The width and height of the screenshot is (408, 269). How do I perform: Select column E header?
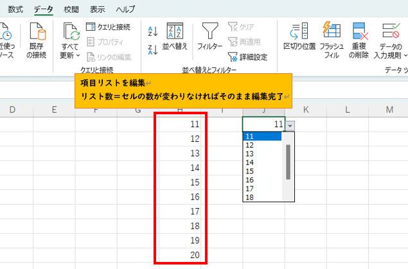54,110
